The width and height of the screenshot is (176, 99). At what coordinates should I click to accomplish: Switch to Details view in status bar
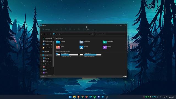124,76
